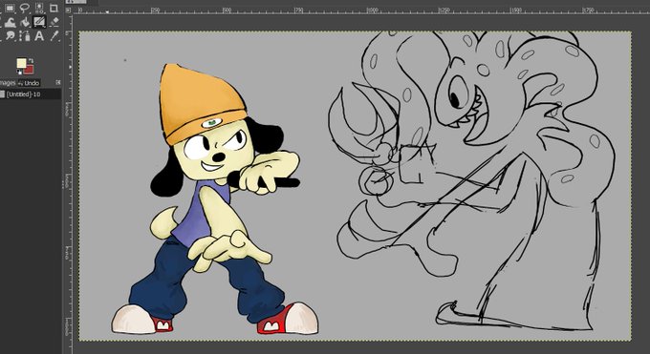The width and height of the screenshot is (650, 354).
Task: Reset colors to black and white
Action: [x=19, y=73]
